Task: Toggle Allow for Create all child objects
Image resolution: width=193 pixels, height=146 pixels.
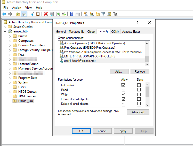Action: coord(124,99)
